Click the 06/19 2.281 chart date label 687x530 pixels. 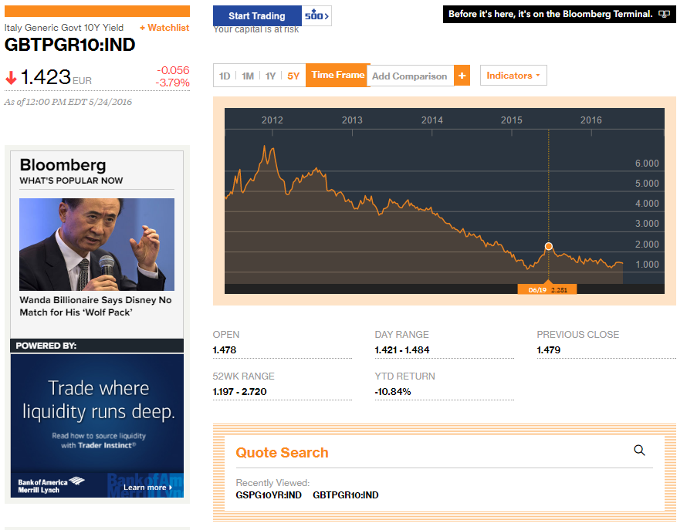(547, 289)
